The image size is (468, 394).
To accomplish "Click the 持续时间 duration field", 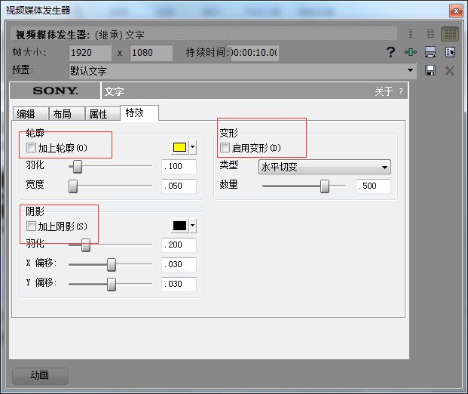I will click(x=255, y=53).
